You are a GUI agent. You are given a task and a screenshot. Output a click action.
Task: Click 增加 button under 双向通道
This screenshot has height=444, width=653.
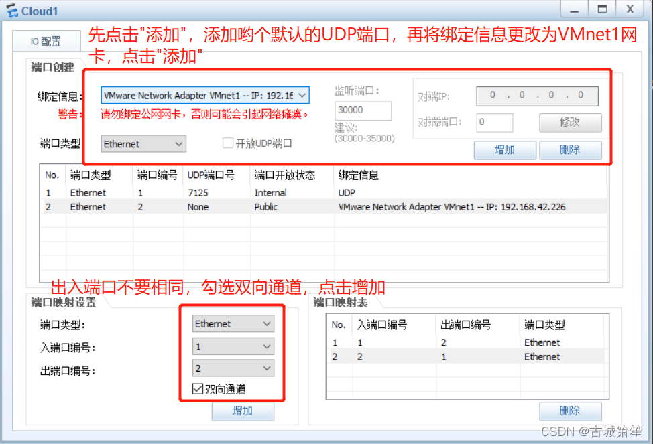(242, 411)
